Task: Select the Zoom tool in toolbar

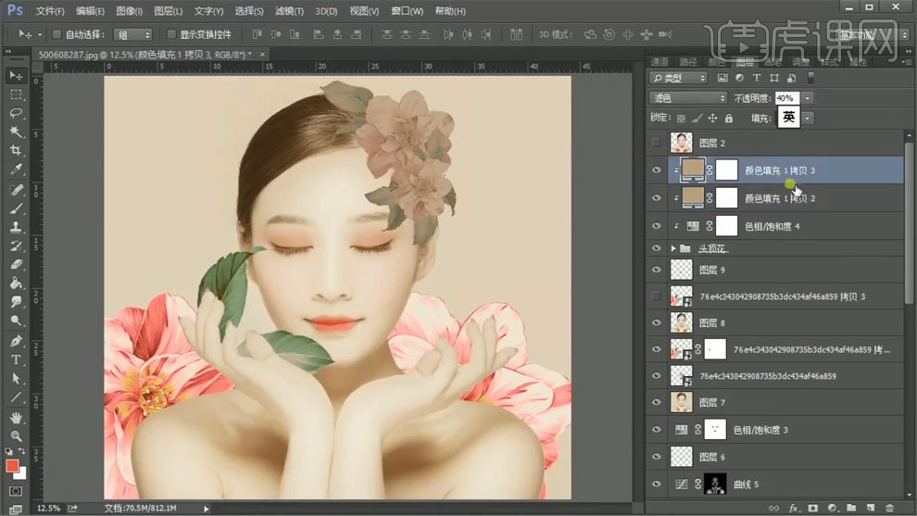Action: click(16, 435)
